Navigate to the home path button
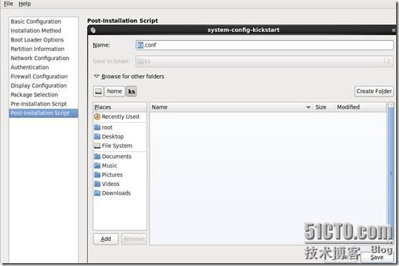Image resolution: width=399 pixels, height=266 pixels. click(114, 92)
